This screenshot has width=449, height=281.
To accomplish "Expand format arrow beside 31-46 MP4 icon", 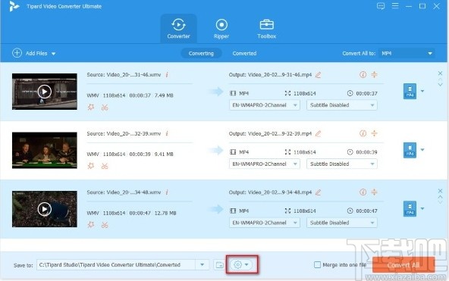I will [x=422, y=91].
